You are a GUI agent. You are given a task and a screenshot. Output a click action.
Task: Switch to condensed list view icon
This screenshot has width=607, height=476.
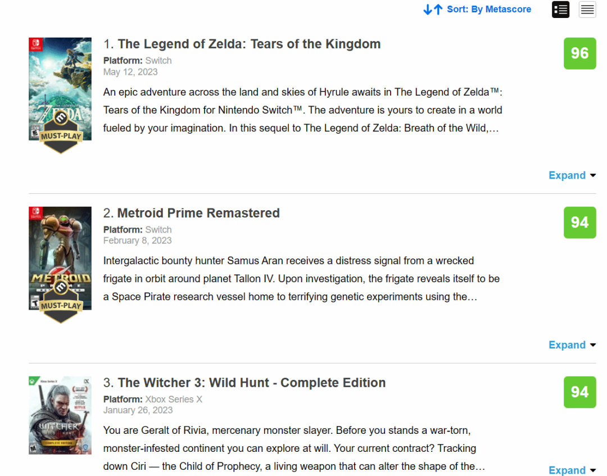(587, 10)
